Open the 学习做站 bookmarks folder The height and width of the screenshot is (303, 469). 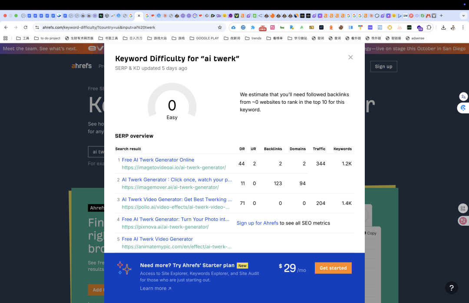[x=297, y=38]
